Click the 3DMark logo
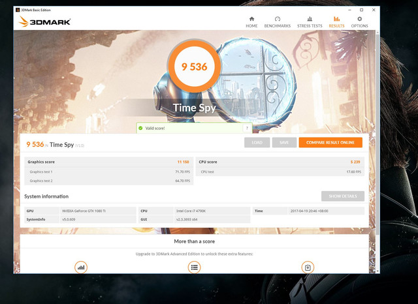This screenshot has width=418, height=304. pos(44,22)
